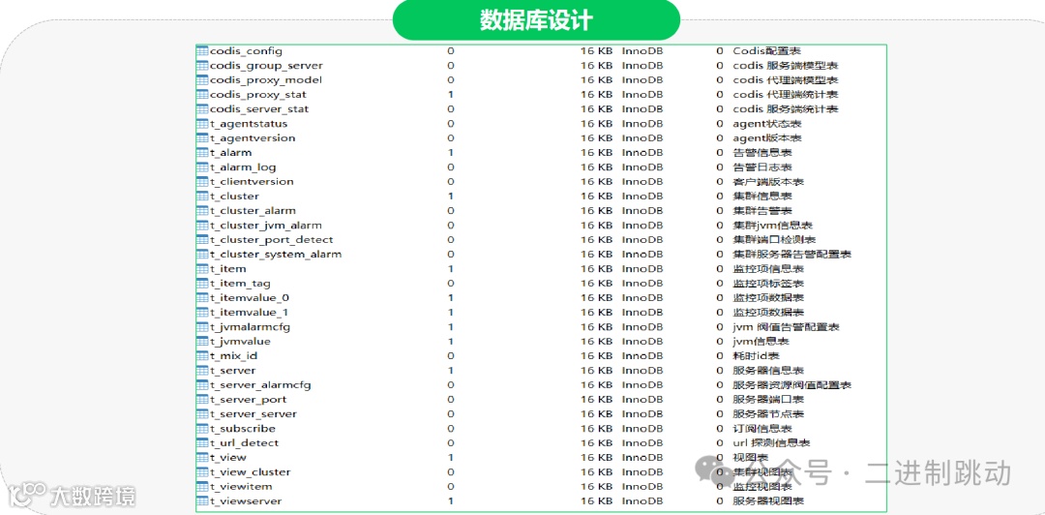This screenshot has width=1045, height=515.
Task: Click the table icon beside t_url_detect
Action: (x=202, y=443)
